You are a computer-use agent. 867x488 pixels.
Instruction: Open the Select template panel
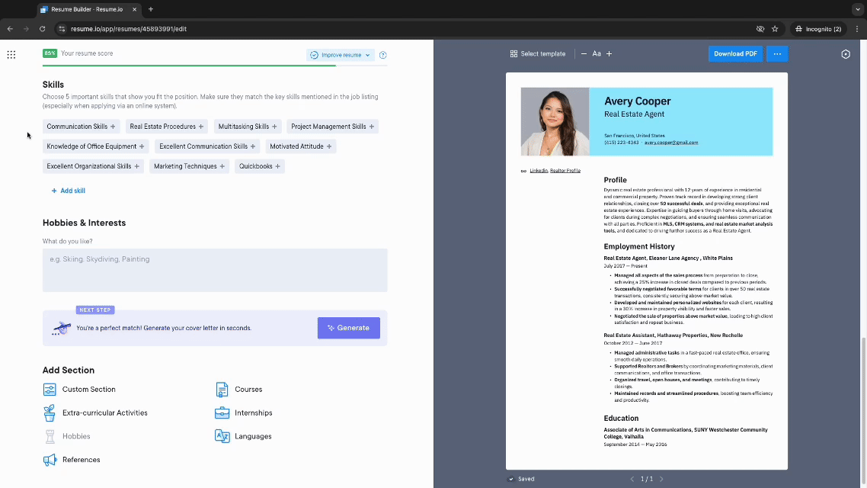[x=538, y=53]
